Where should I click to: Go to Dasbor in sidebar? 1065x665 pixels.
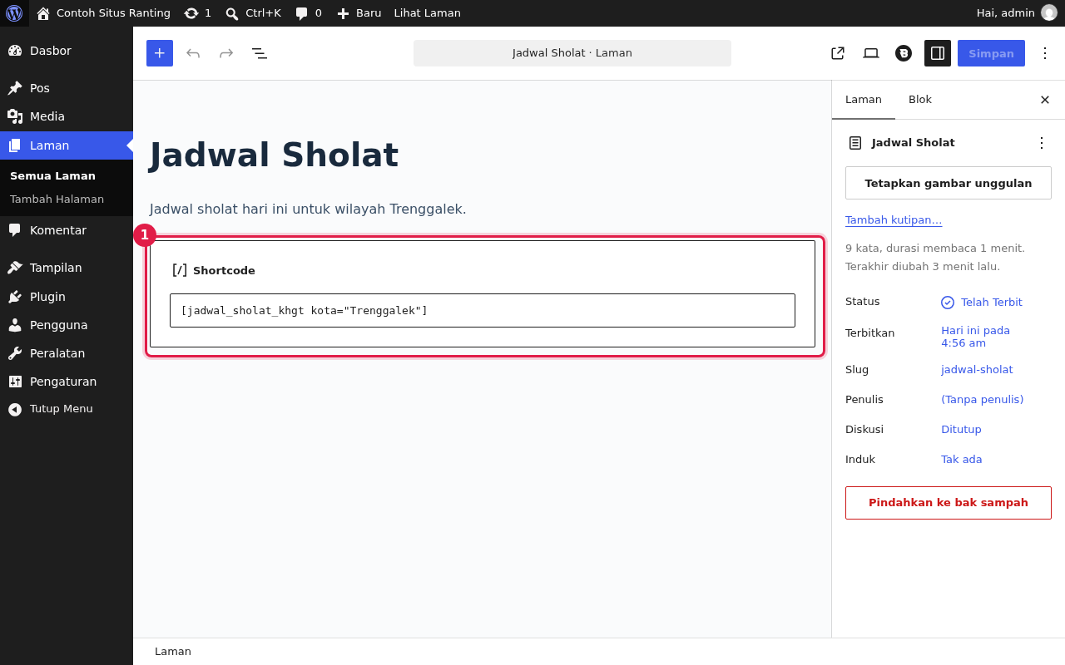(x=67, y=51)
